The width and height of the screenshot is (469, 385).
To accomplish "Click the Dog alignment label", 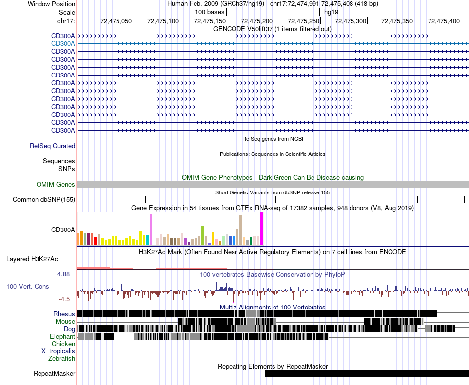I will coord(69,329).
